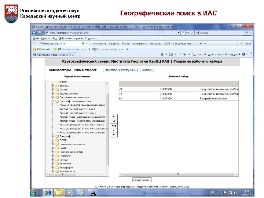Screen dimensions: 264x198
Task: Click the add-to-favorites-bar star icon
Action: click(55, 49)
